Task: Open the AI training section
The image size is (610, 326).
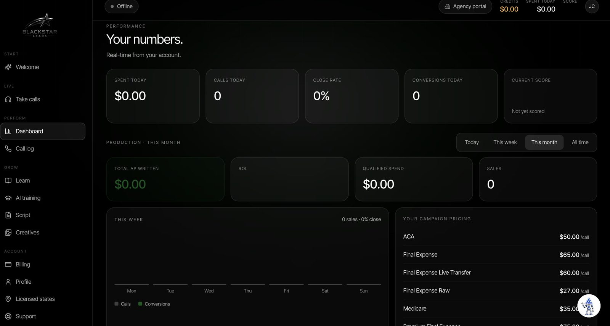Action: [x=43, y=198]
